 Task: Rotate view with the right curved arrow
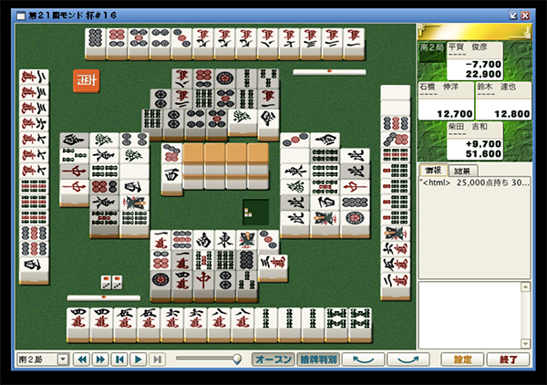coord(408,359)
